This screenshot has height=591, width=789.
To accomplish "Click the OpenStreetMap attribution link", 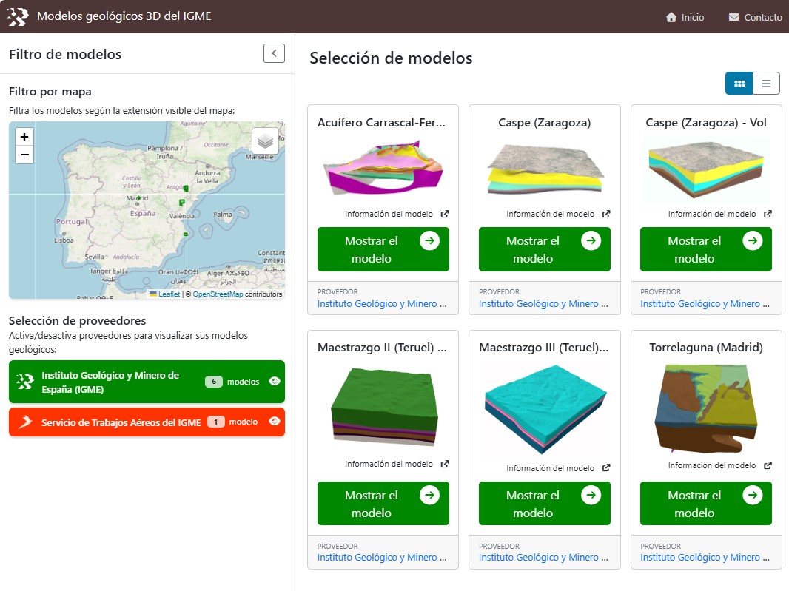I will (218, 294).
